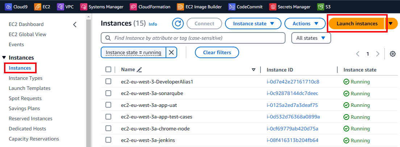The width and height of the screenshot is (400, 147).
Task: Edit the Name column pencil icon
Action: tap(139, 70)
